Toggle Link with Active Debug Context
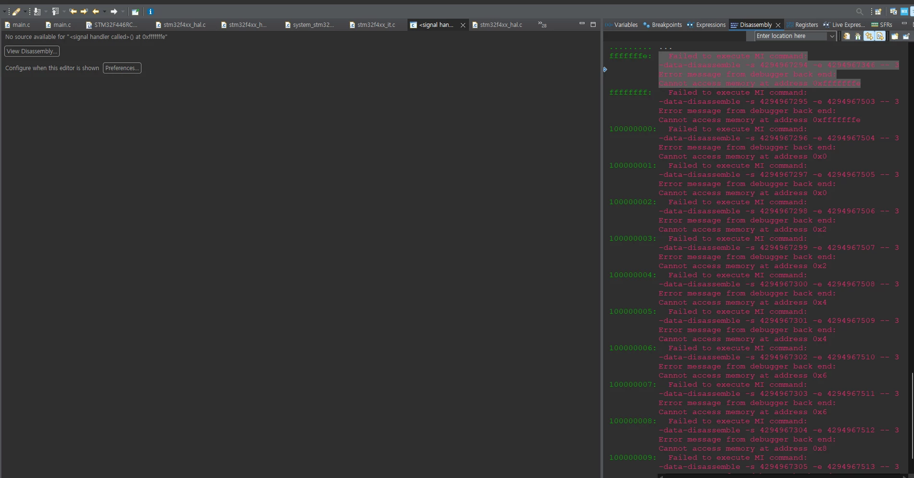The width and height of the screenshot is (914, 478). 869,37
